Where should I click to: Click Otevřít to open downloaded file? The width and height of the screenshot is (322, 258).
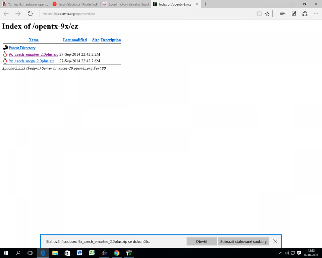pos(202,242)
